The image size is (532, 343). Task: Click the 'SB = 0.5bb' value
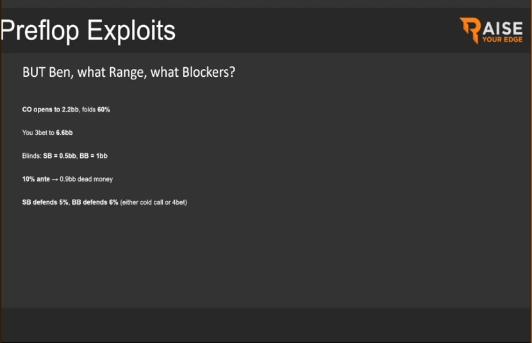[60, 156]
